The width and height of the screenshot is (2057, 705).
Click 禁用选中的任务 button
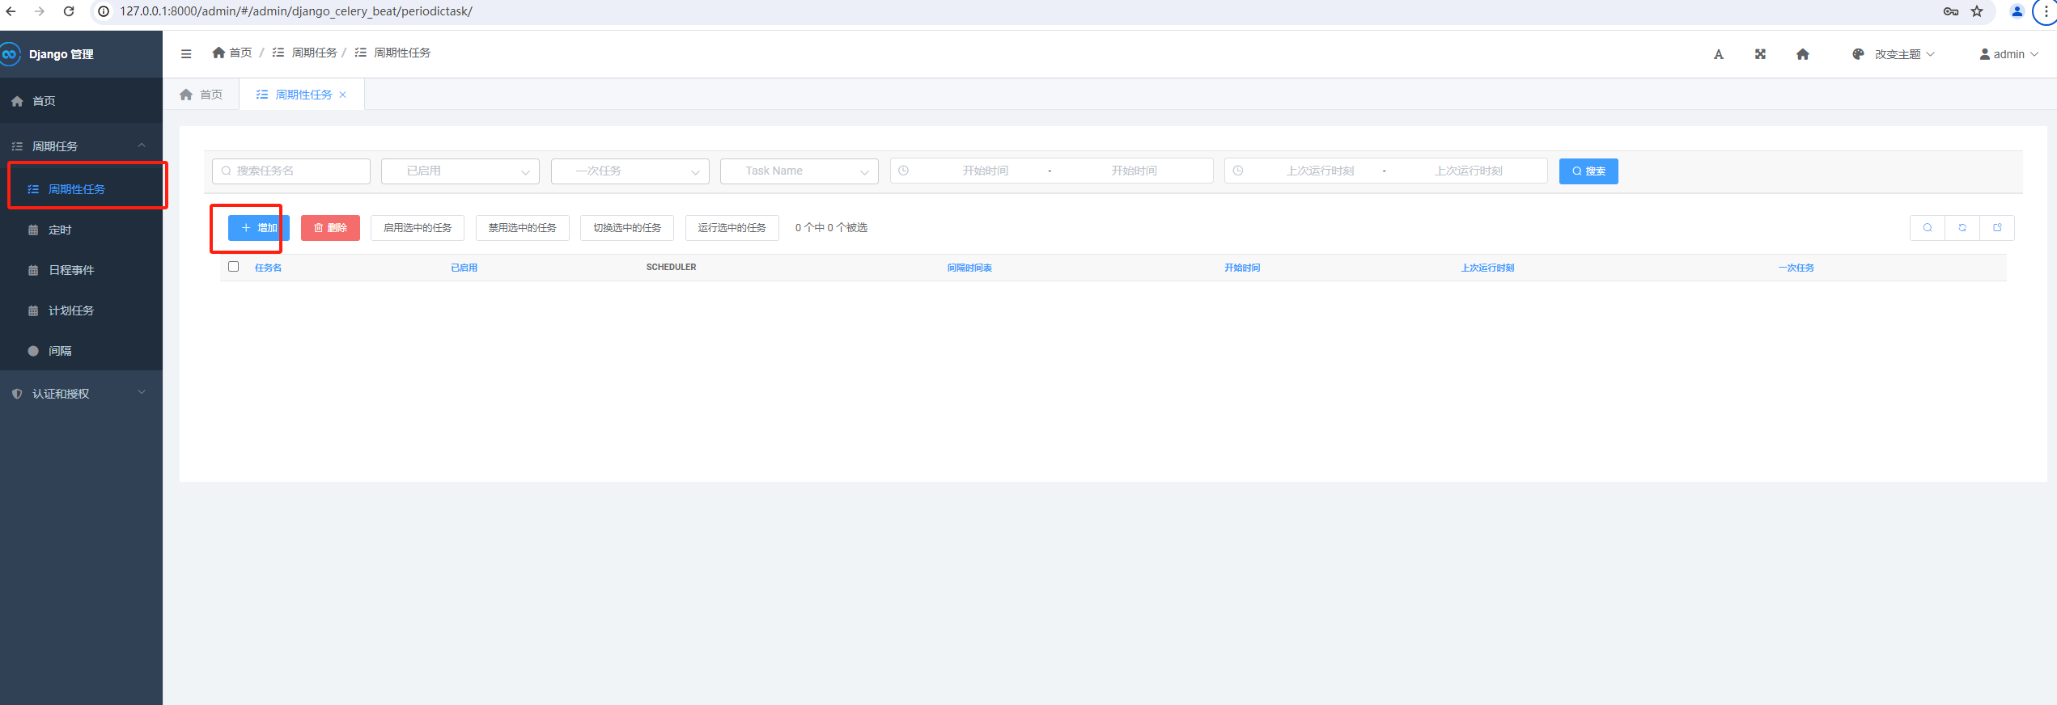(x=523, y=228)
